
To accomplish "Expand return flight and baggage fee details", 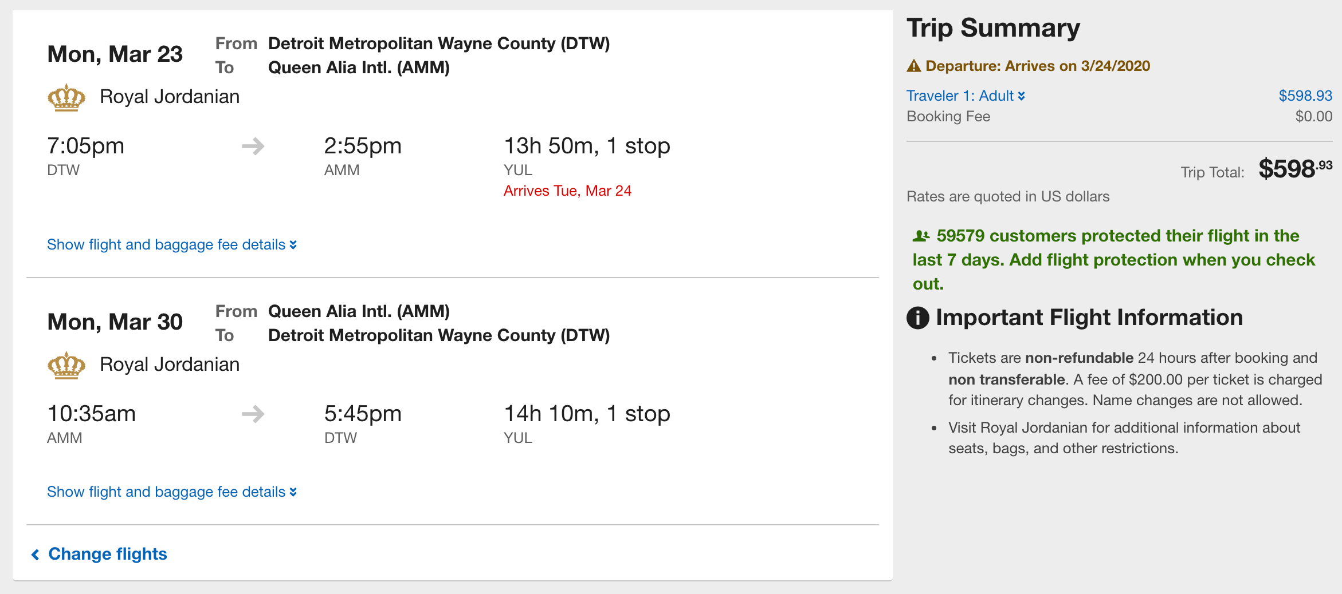I will pos(172,492).
